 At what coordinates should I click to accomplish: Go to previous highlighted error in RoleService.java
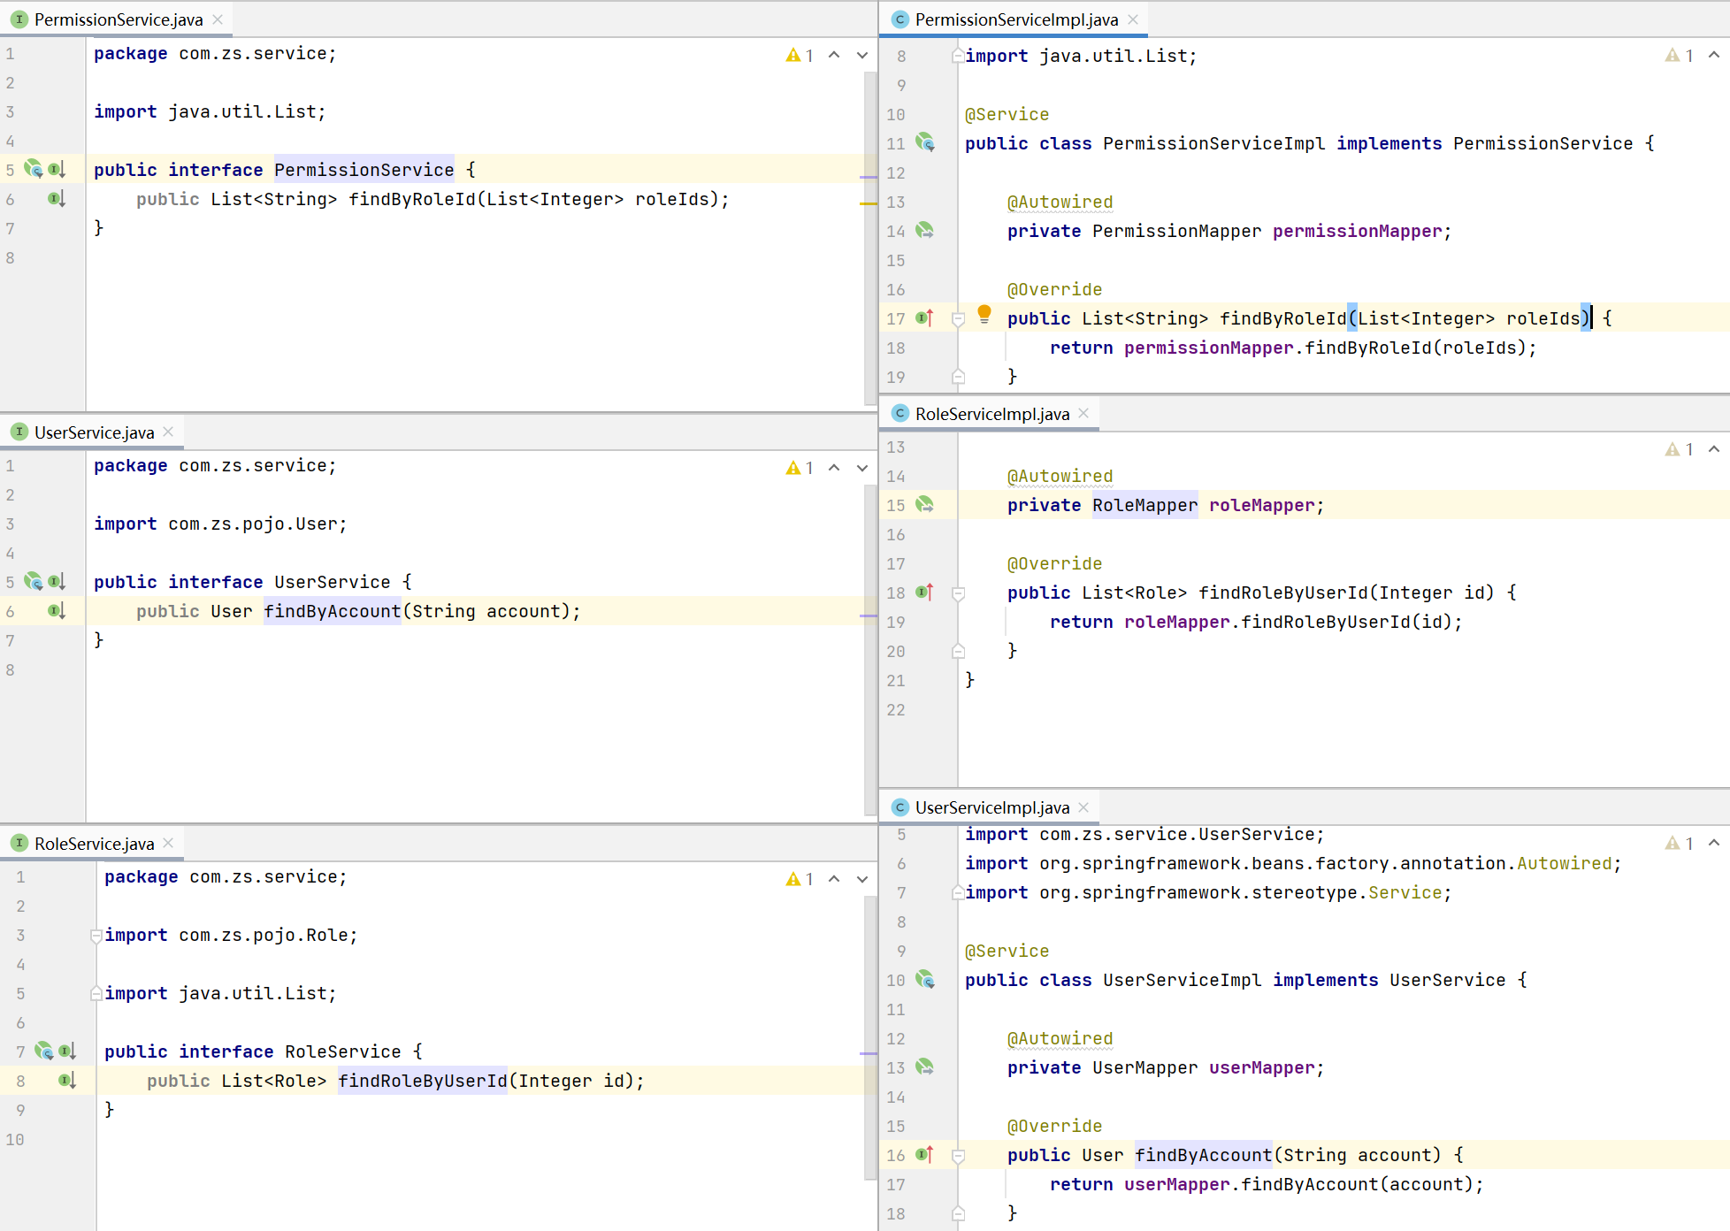coord(834,879)
